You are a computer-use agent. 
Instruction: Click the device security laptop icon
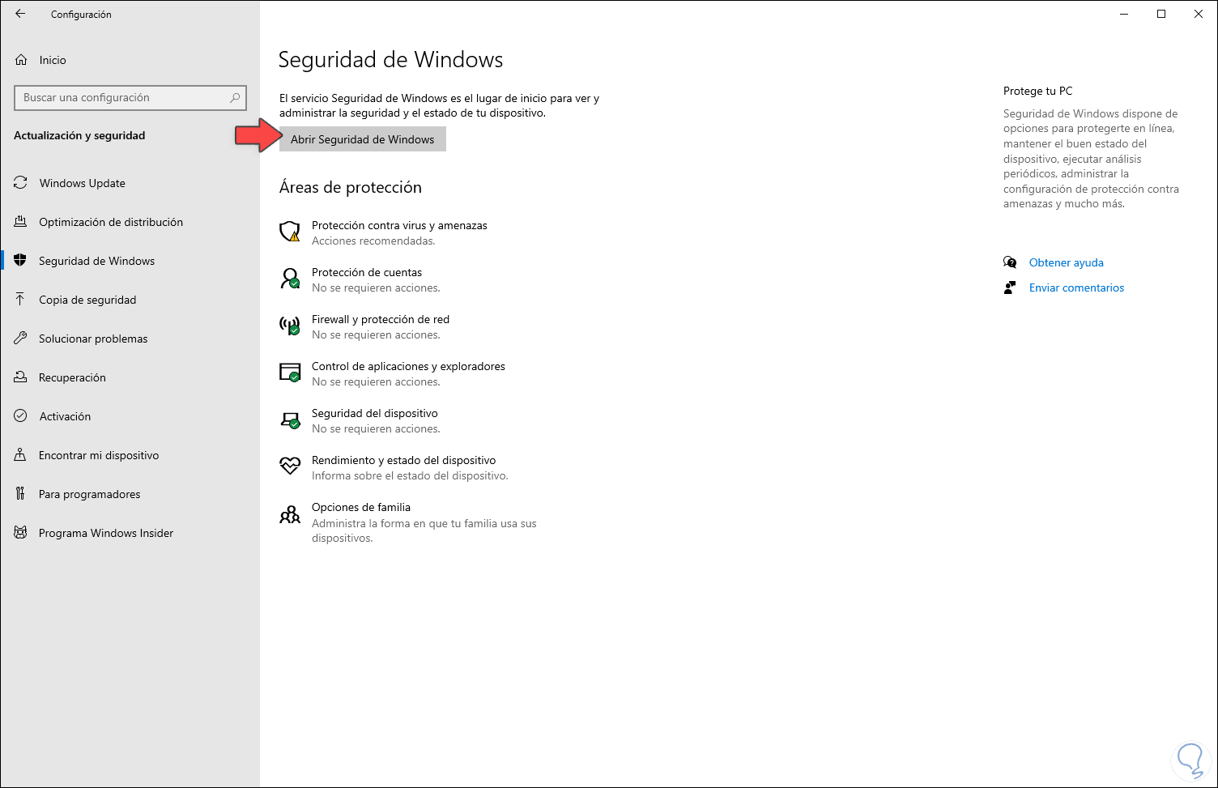290,420
